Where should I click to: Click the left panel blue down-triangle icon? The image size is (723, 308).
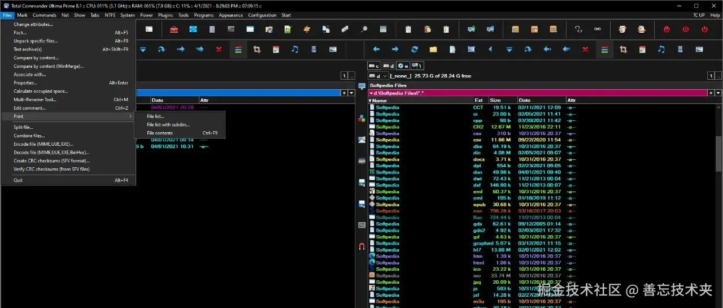[143, 50]
